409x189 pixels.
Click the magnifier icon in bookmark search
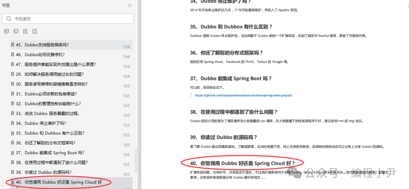coord(9,19)
